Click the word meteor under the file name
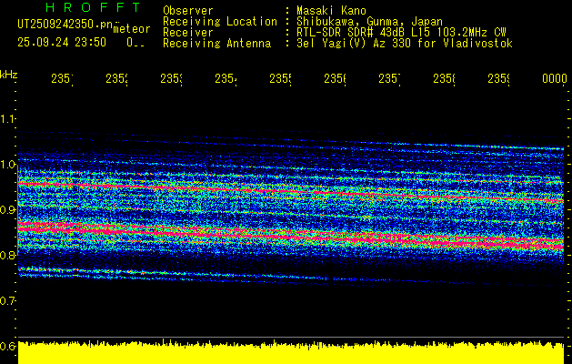Screen dimensions: 572x364 point(132,29)
